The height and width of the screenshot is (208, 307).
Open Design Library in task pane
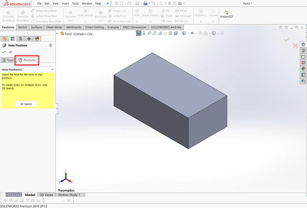click(303, 50)
